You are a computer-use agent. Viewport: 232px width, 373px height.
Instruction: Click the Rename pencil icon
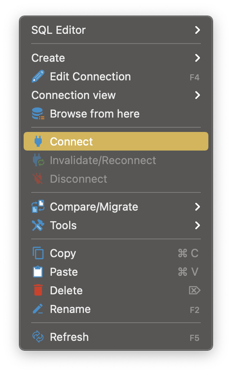pyautogui.click(x=38, y=309)
